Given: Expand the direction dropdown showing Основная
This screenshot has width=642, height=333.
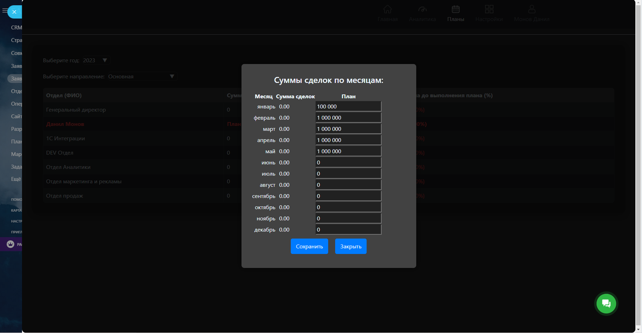Looking at the screenshot, I should [x=142, y=76].
